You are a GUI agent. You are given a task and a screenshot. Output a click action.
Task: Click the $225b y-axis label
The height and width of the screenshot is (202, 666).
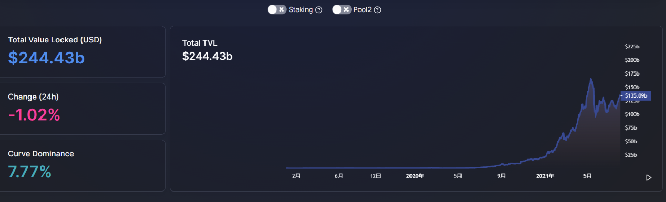(x=631, y=47)
